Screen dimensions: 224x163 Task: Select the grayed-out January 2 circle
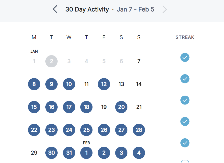[x=51, y=61]
